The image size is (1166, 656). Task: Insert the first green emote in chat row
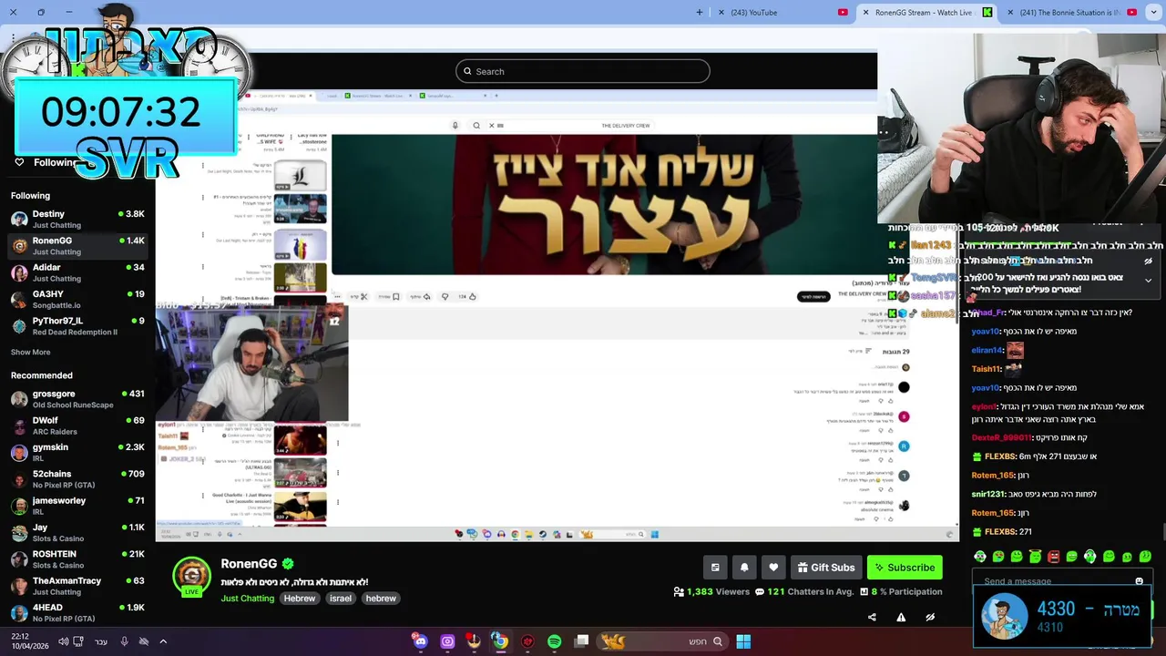[x=980, y=556]
